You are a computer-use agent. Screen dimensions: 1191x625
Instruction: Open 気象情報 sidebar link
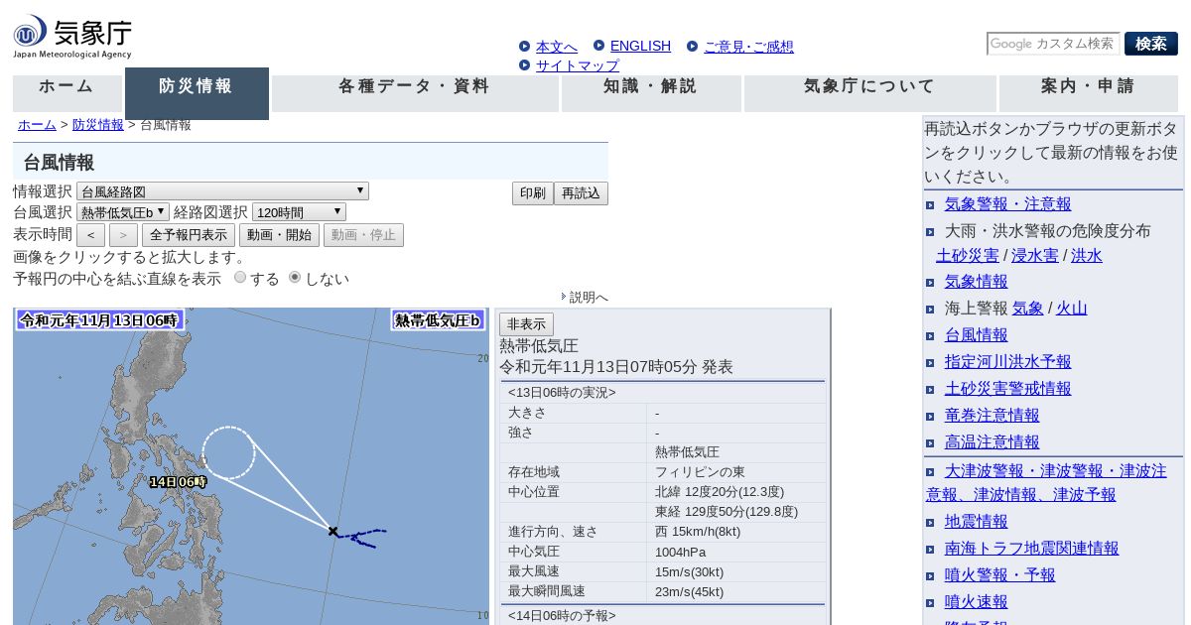point(976,282)
